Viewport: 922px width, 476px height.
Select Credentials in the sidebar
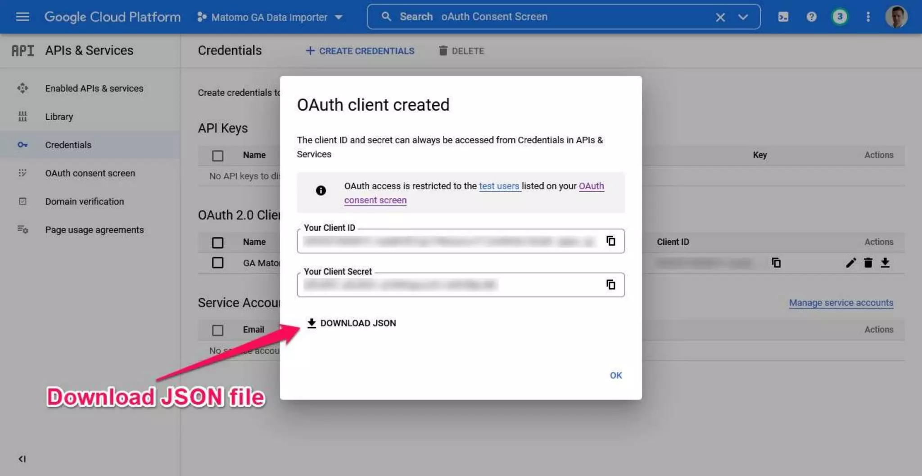pyautogui.click(x=90, y=145)
